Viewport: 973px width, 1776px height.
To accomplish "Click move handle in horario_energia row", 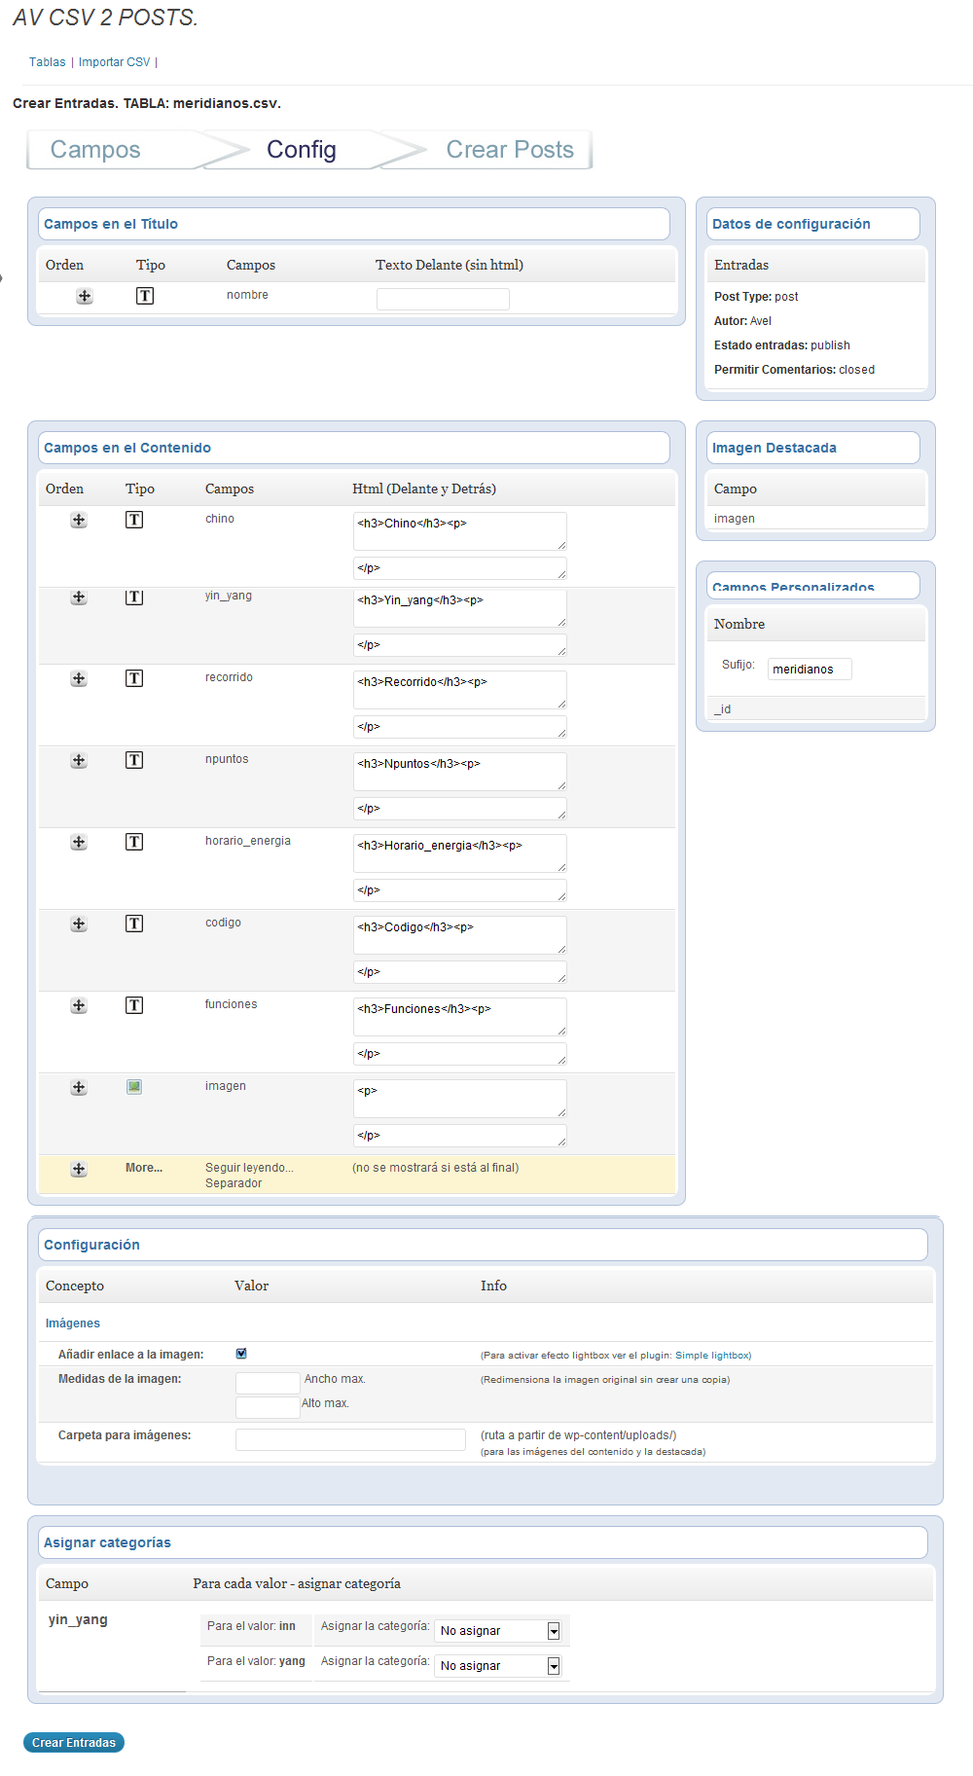I will (79, 843).
